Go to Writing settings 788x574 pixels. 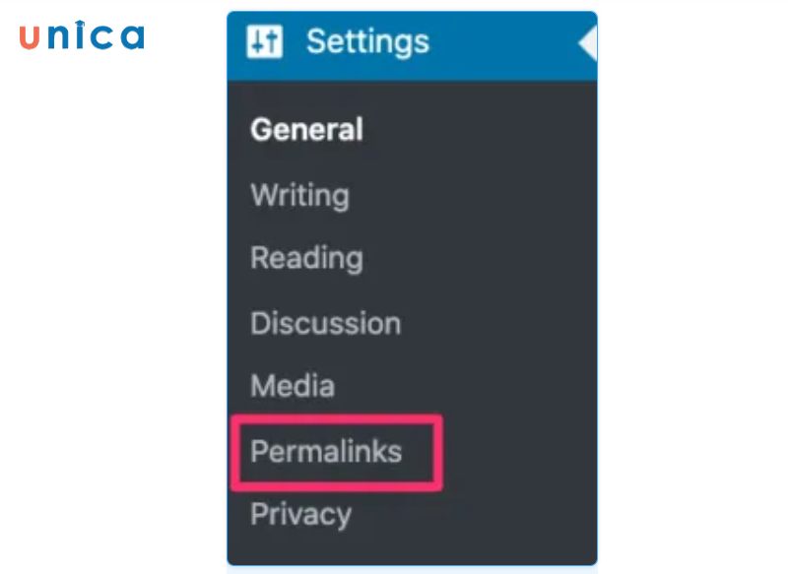(299, 195)
